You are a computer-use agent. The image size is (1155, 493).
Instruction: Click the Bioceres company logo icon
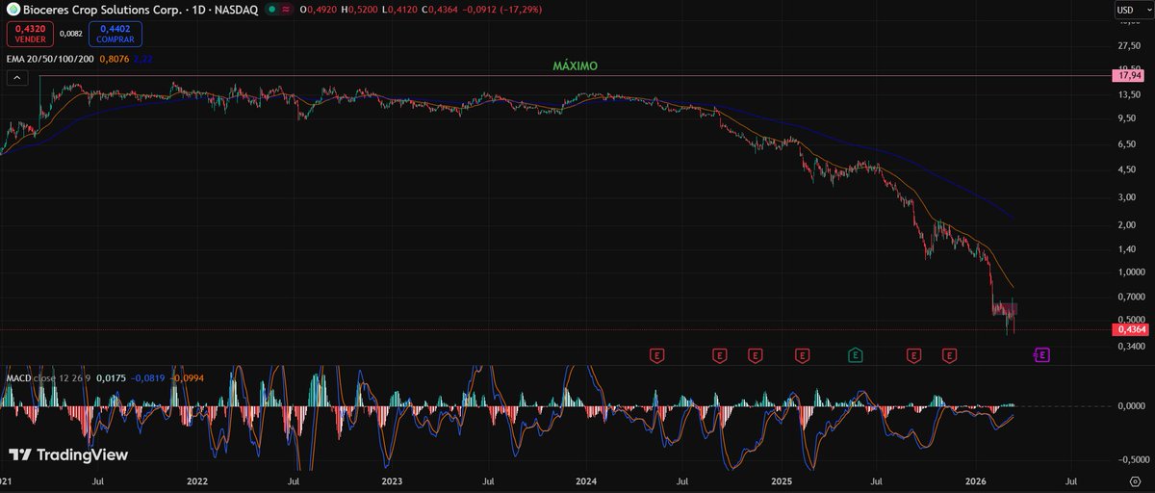point(13,9)
